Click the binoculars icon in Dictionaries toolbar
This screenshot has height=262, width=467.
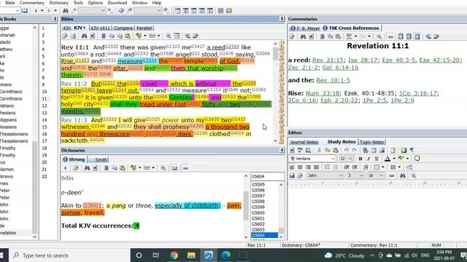87,168
